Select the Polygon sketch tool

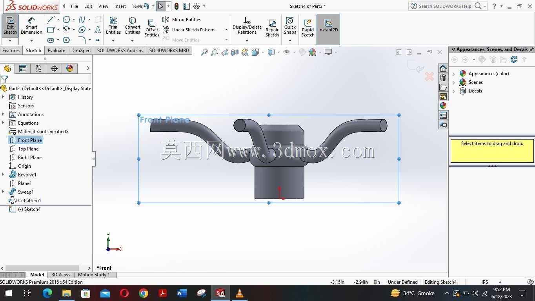pyautogui.click(x=66, y=40)
